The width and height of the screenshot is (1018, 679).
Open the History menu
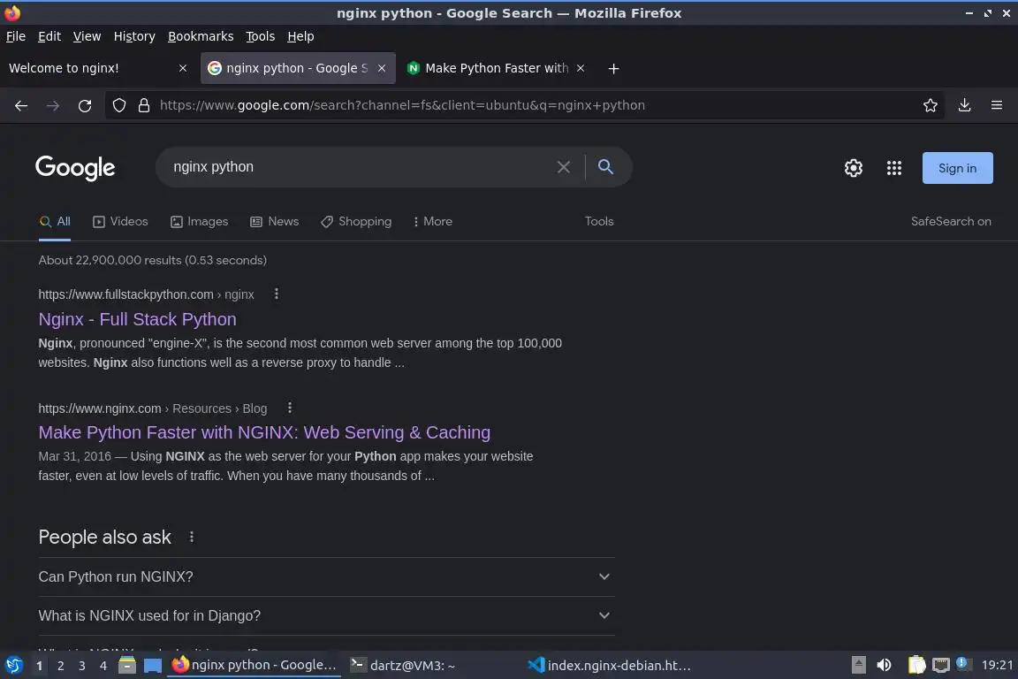point(134,36)
